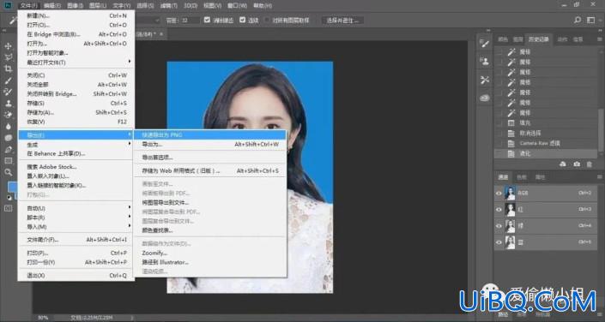605x322 pixels.
Task: Create new snapshot camera icon
Action: tap(577, 164)
